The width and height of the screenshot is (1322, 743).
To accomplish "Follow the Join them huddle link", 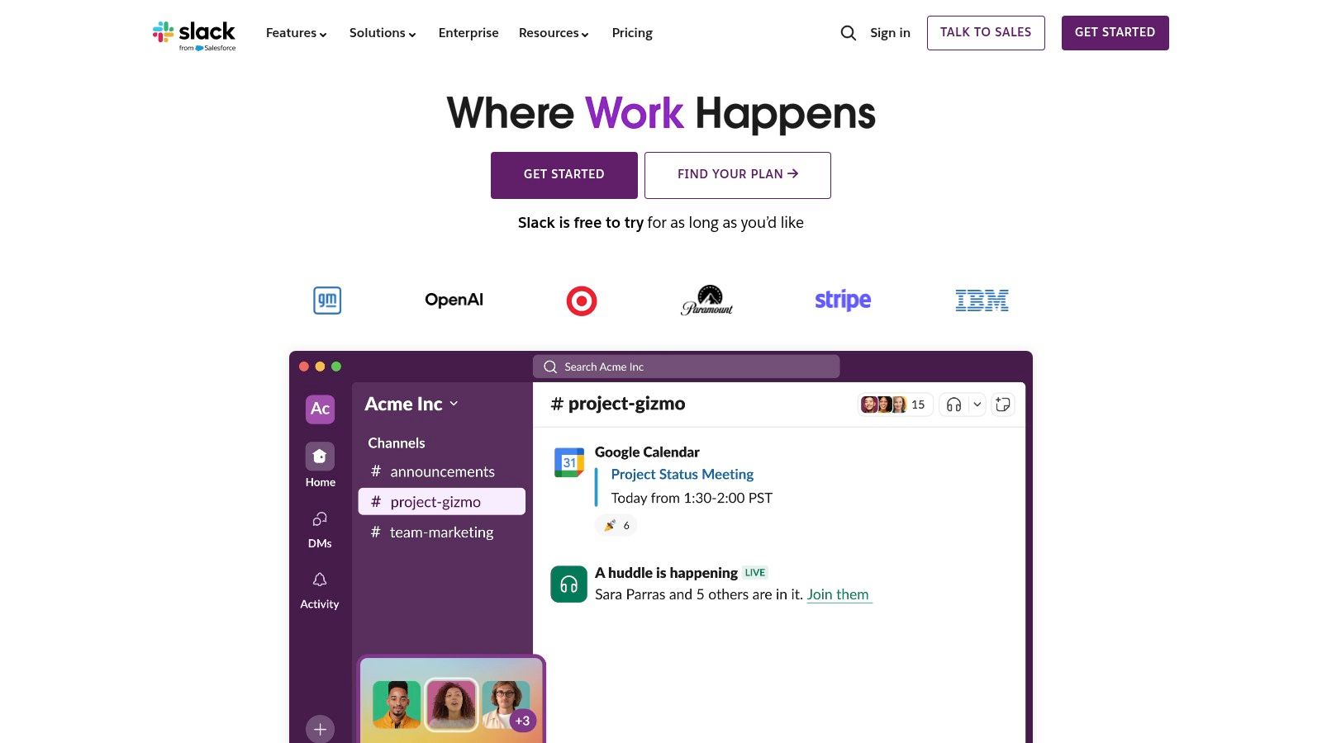I will pyautogui.click(x=838, y=594).
